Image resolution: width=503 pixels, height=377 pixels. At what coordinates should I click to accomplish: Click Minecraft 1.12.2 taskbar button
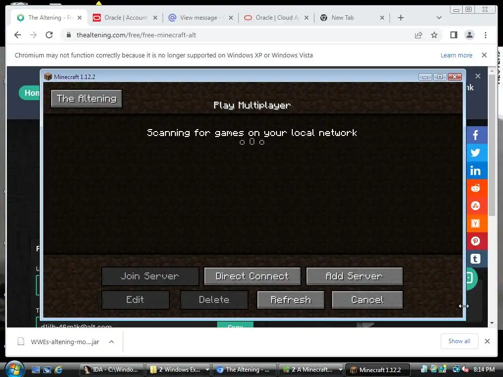click(377, 370)
